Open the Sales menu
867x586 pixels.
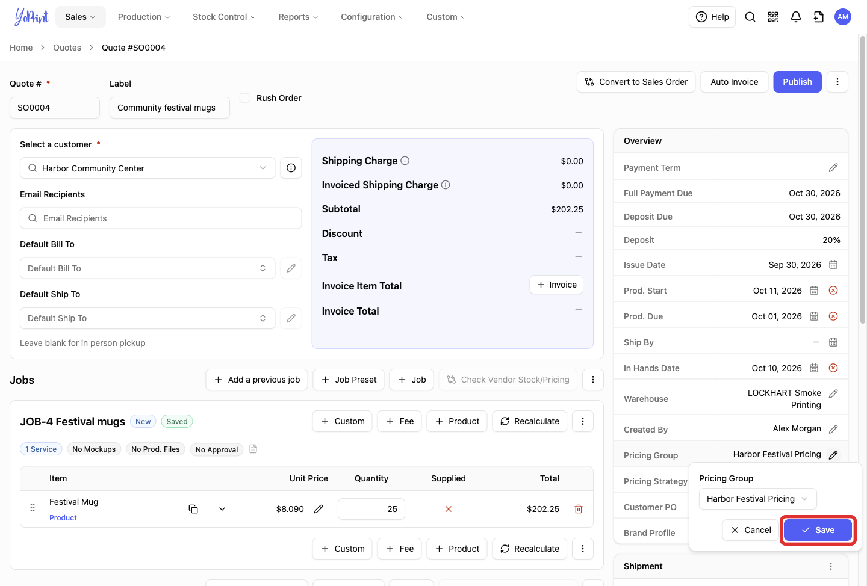coord(80,17)
